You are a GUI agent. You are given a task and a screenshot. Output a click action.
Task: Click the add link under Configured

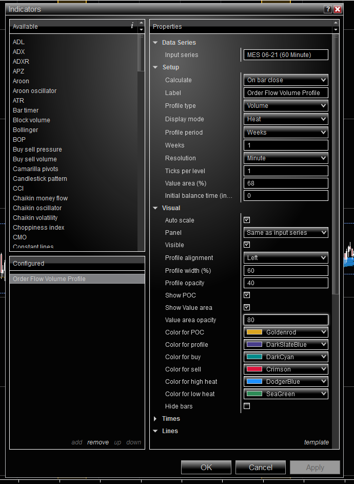click(x=77, y=442)
